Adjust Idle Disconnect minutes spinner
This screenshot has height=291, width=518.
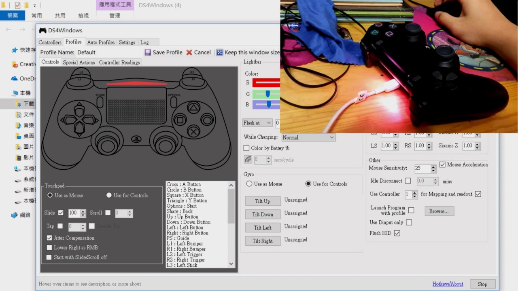tap(435, 181)
